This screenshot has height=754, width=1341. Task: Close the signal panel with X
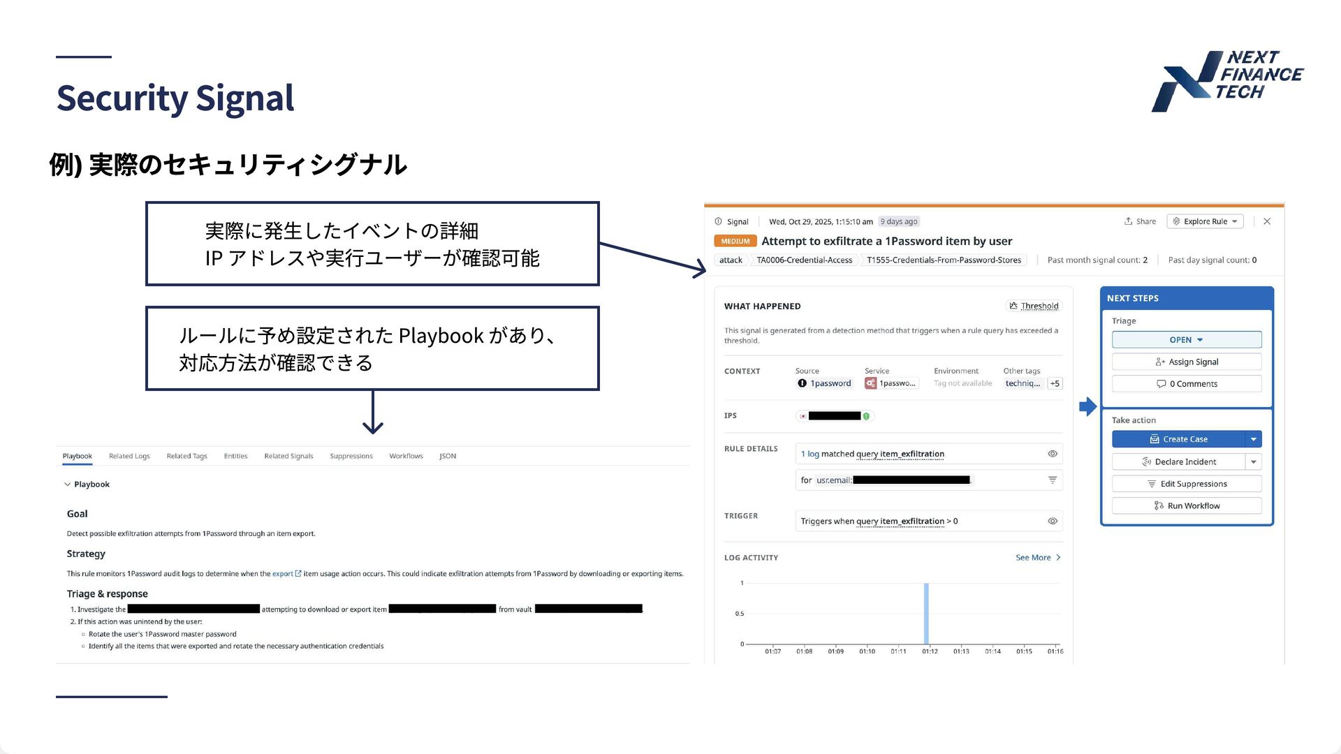click(x=1267, y=221)
